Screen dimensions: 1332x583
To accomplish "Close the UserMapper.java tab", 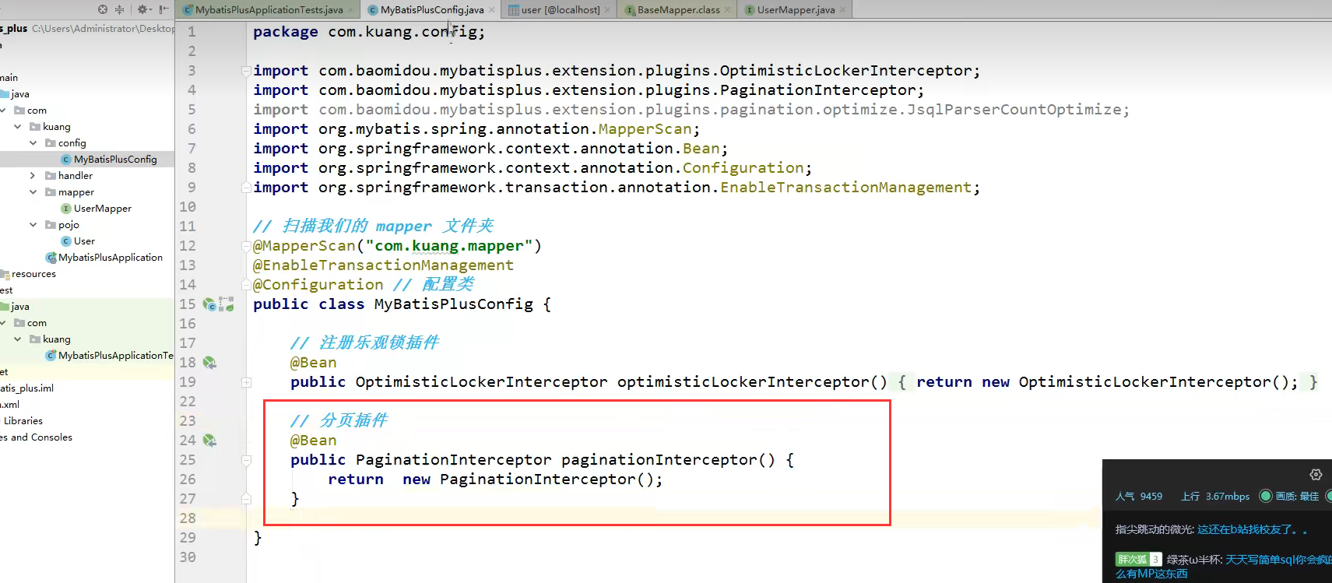I will [x=843, y=10].
